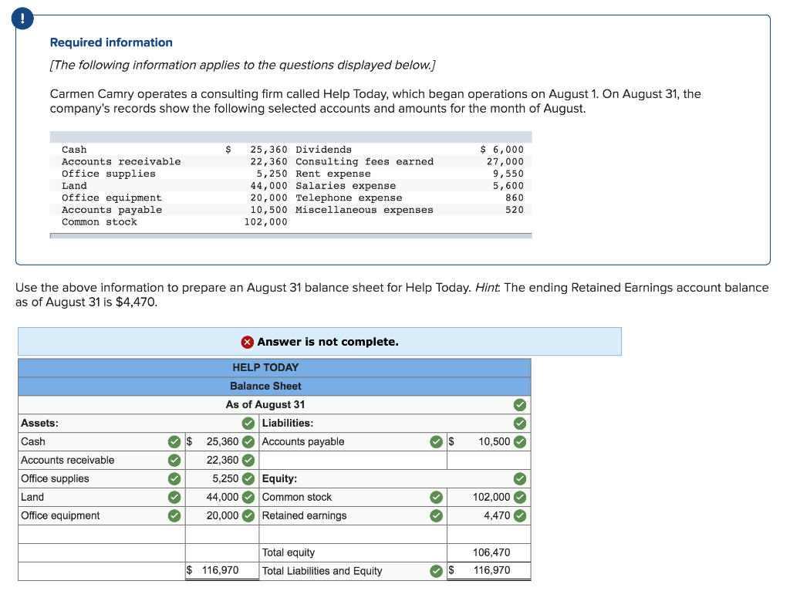
Task: Select the Retained earnings amount 4,470 field
Action: (488, 516)
